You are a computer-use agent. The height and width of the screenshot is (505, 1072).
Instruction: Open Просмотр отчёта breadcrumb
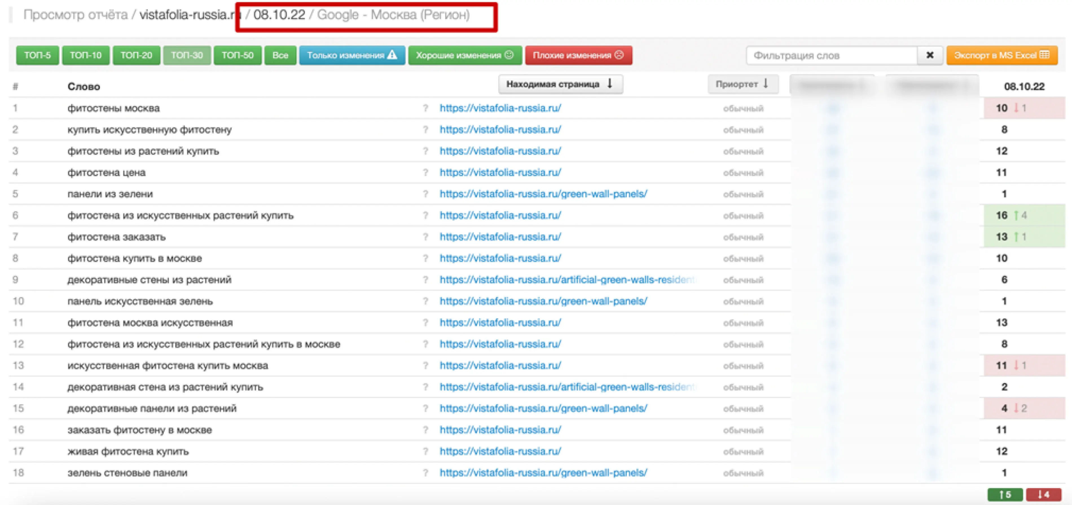pos(75,15)
